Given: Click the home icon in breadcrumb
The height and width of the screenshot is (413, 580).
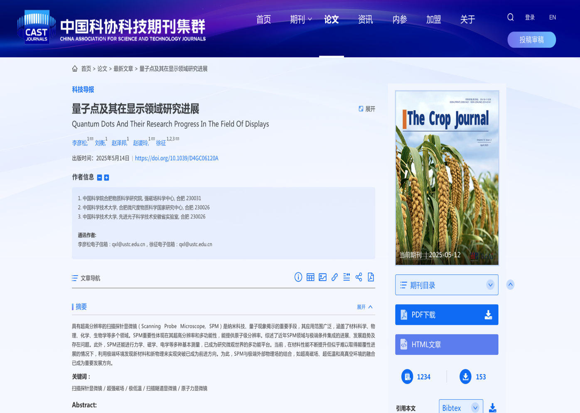Looking at the screenshot, I should (75, 68).
